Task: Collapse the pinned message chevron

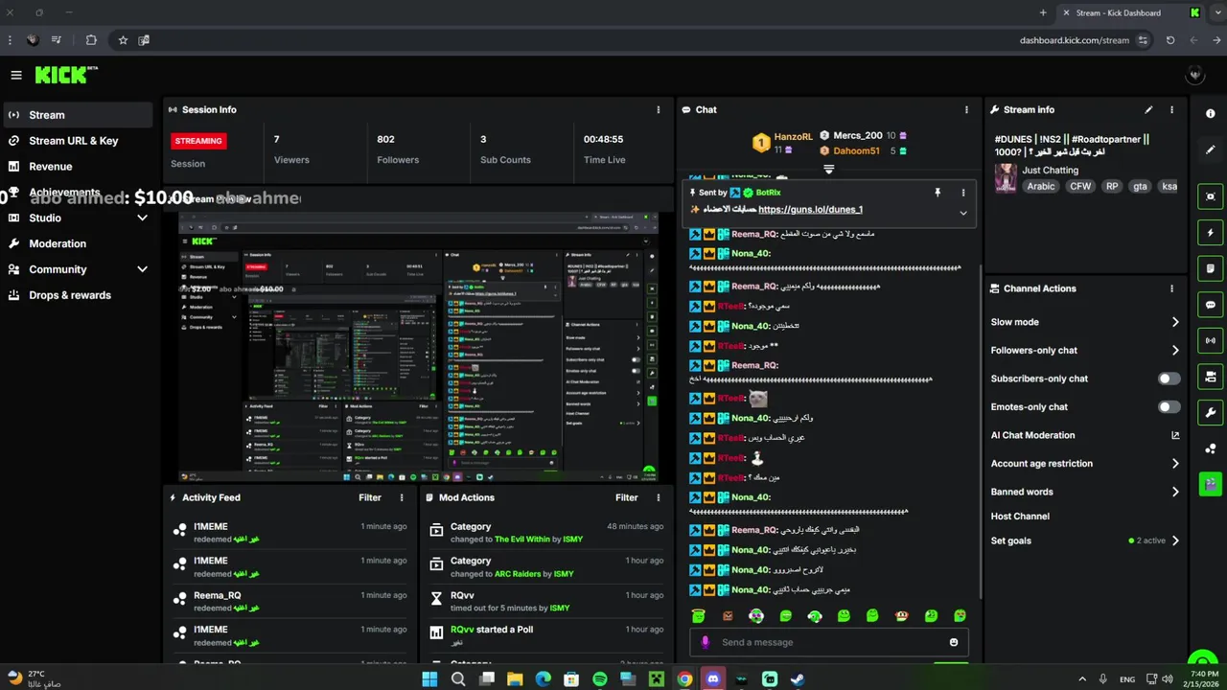Action: [963, 213]
